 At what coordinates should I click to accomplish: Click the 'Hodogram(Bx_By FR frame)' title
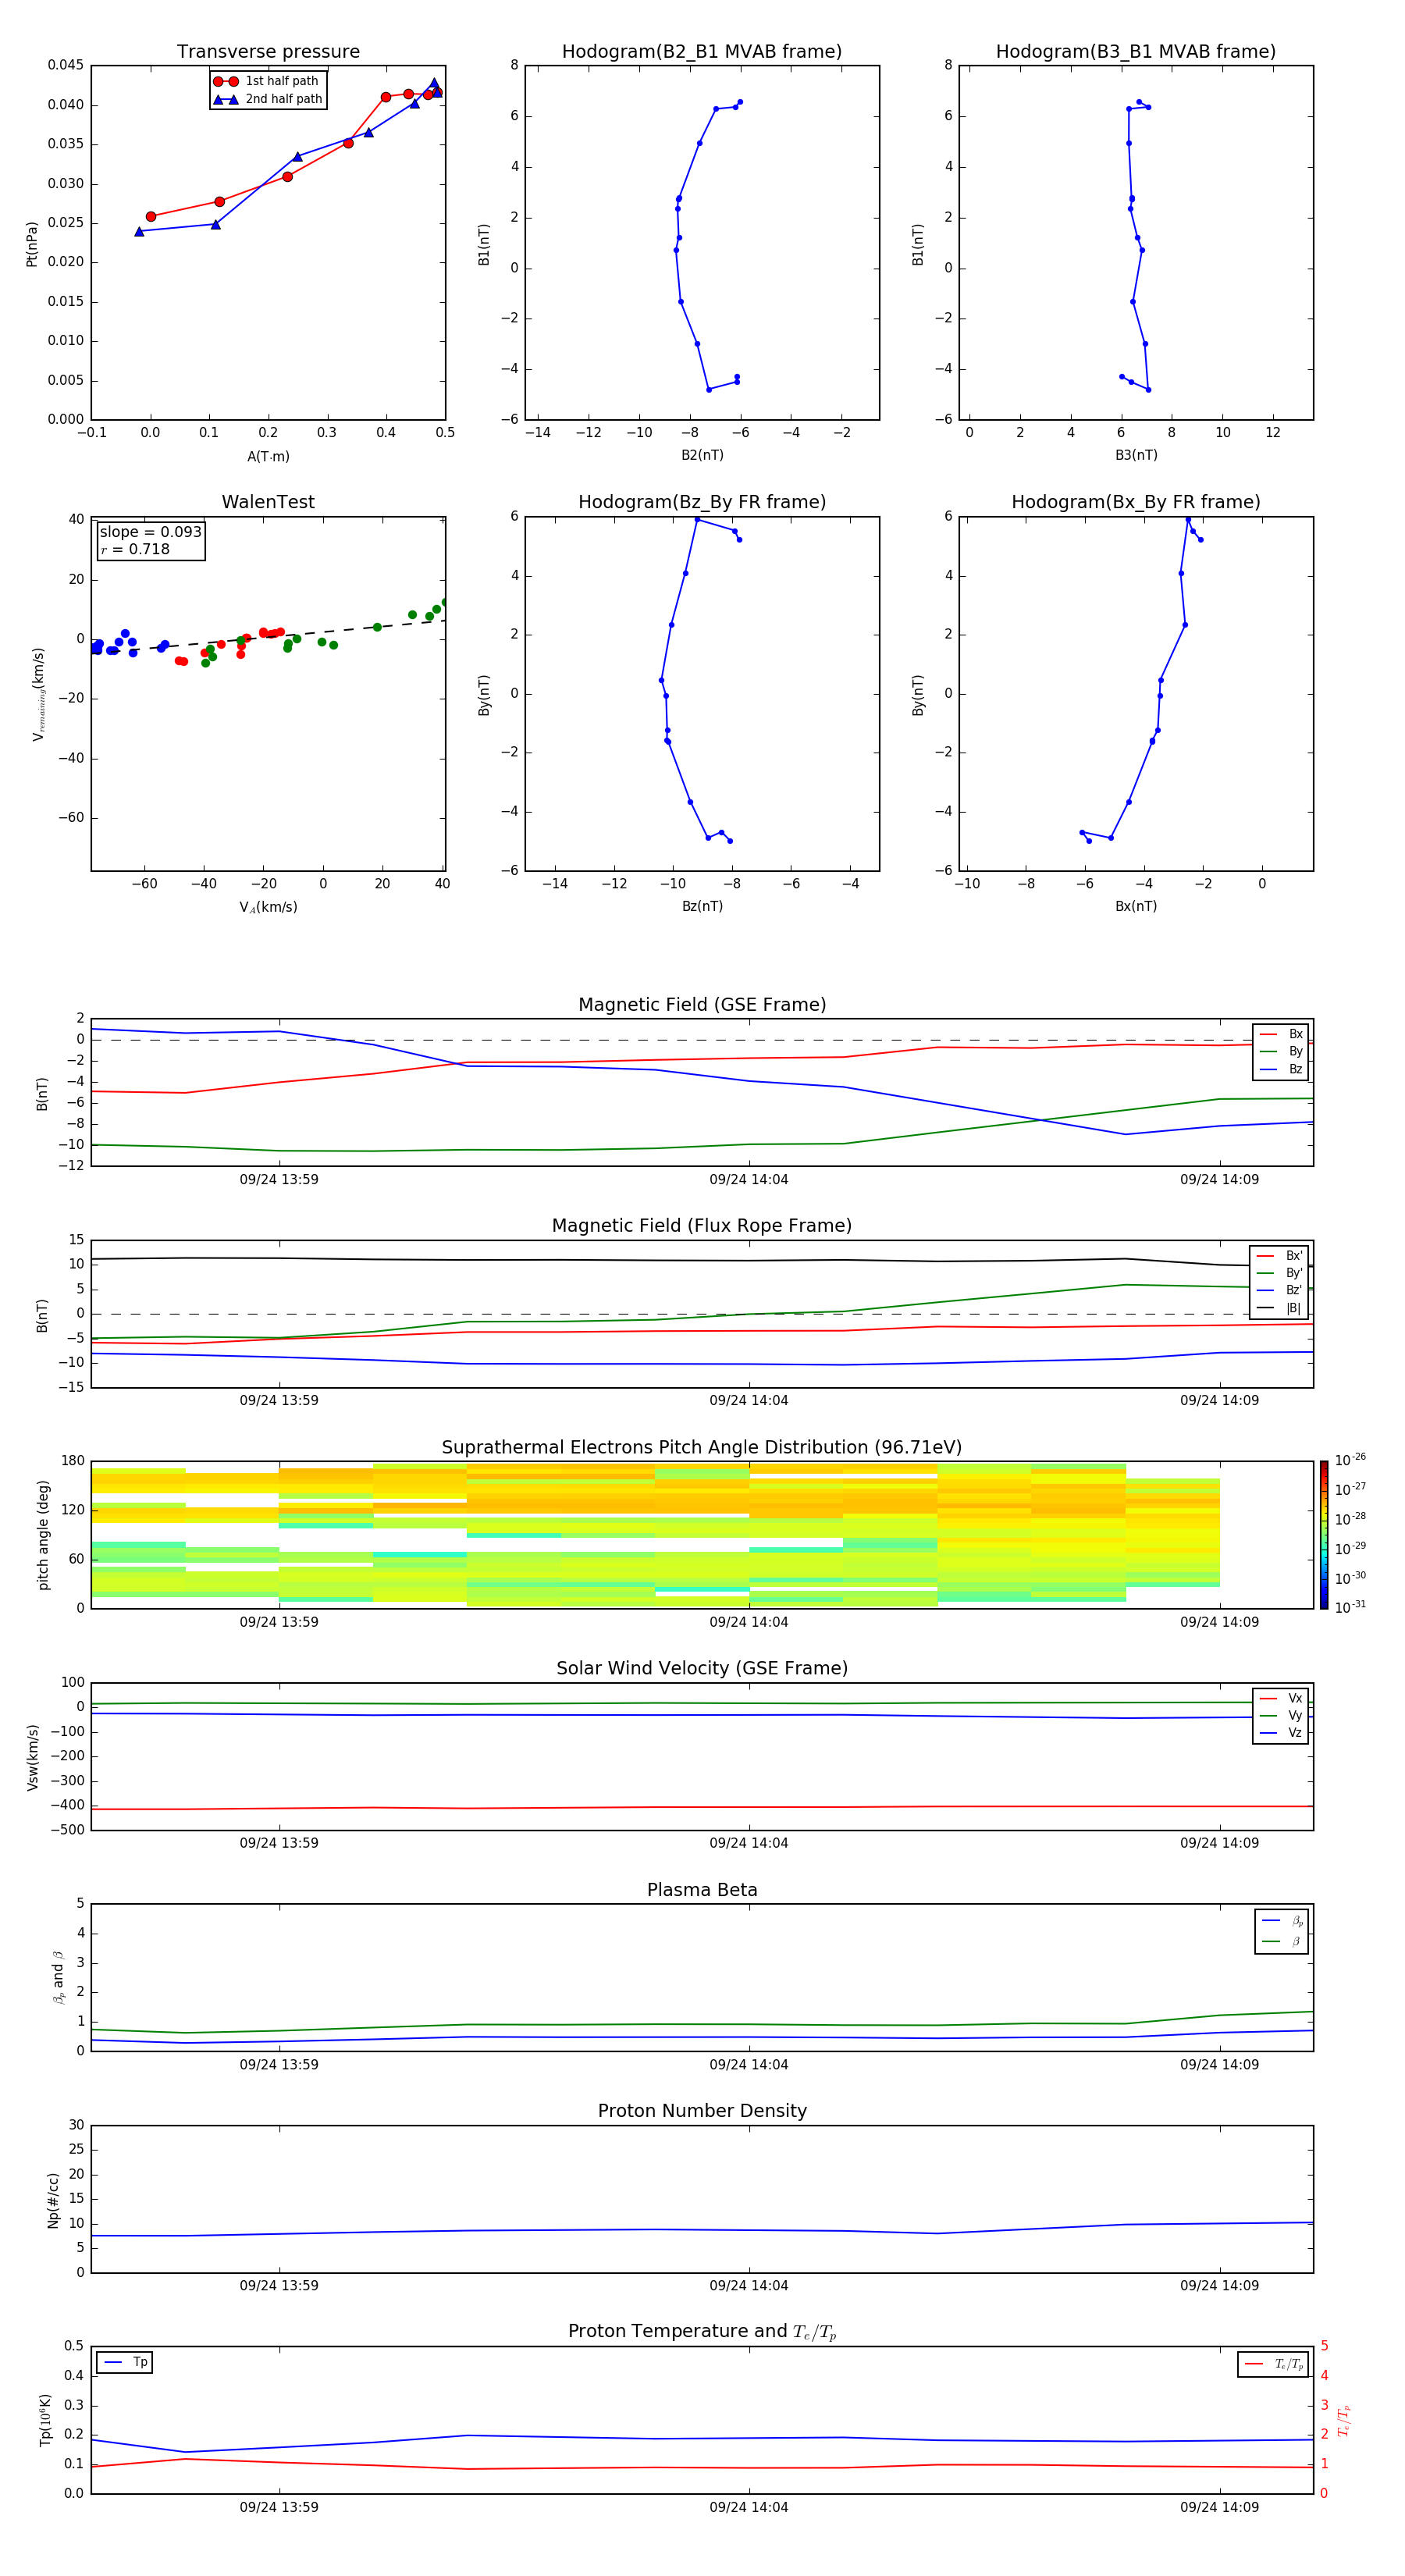tap(1136, 502)
